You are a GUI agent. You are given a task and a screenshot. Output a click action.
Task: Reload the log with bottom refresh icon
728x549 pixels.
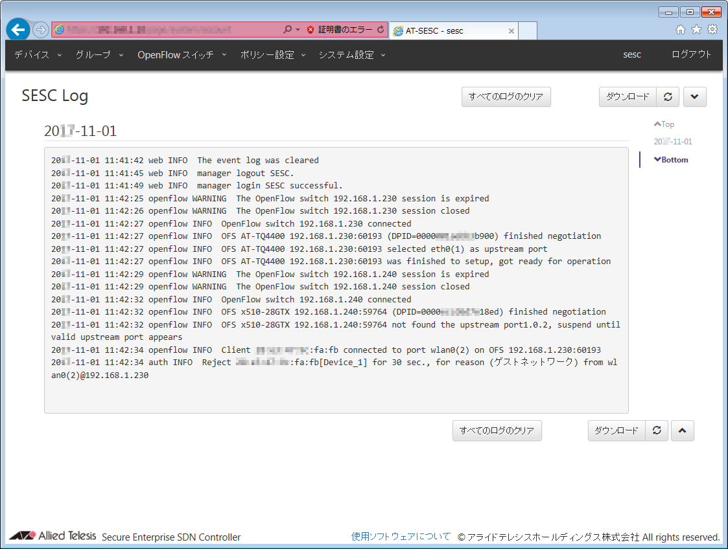coord(657,431)
